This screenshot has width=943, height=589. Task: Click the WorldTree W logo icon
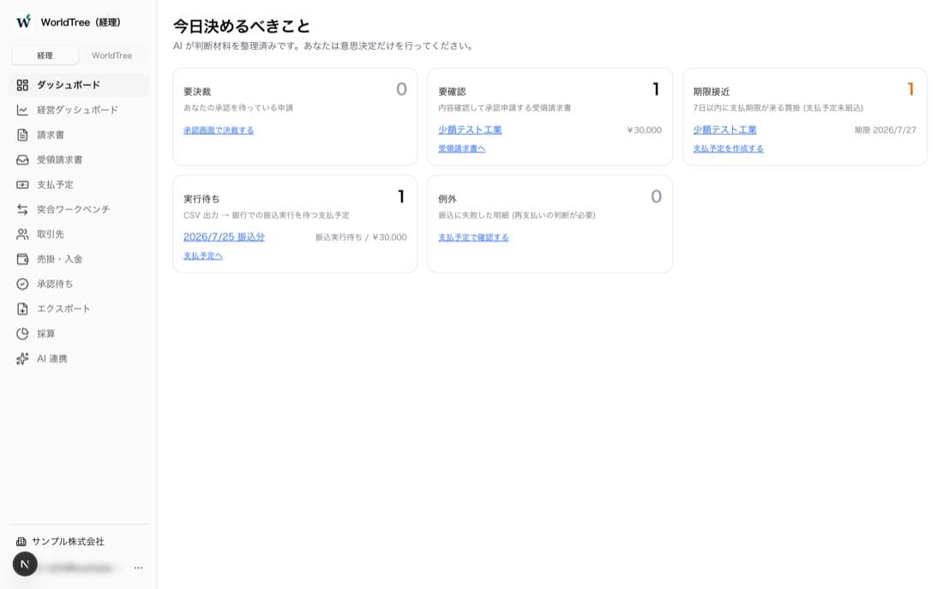click(x=23, y=21)
